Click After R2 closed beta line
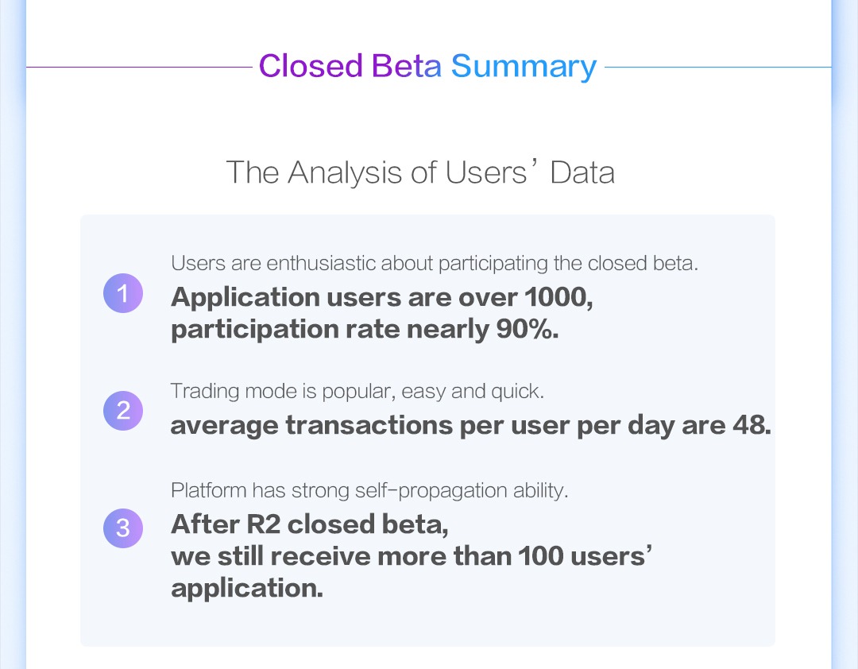858x669 pixels. [x=310, y=524]
